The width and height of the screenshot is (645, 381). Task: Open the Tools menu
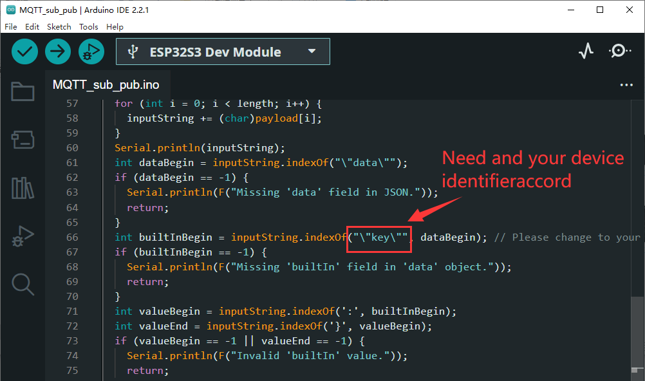(89, 27)
